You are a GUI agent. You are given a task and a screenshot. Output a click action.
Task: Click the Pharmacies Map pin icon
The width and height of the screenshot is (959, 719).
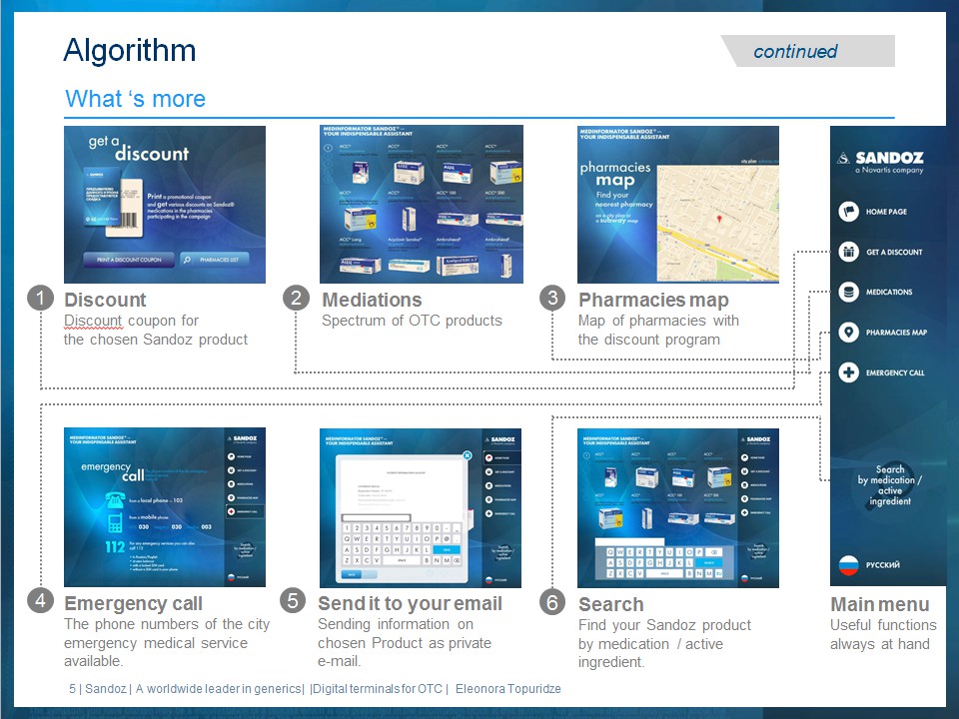click(x=848, y=332)
